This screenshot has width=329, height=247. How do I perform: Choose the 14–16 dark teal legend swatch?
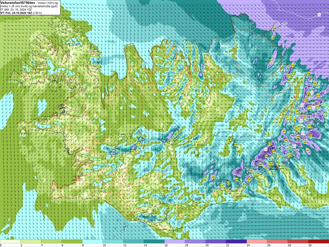point(154,242)
